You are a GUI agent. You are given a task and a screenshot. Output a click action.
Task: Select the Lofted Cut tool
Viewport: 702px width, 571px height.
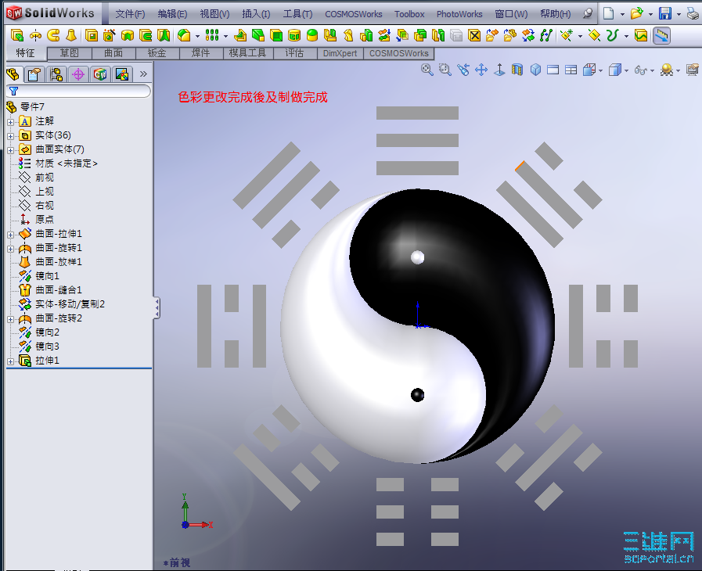coord(164,35)
